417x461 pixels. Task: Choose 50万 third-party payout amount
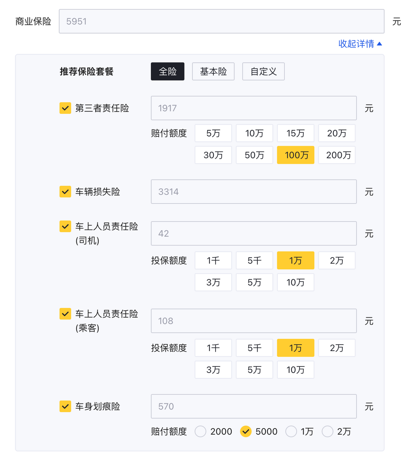[x=254, y=155]
